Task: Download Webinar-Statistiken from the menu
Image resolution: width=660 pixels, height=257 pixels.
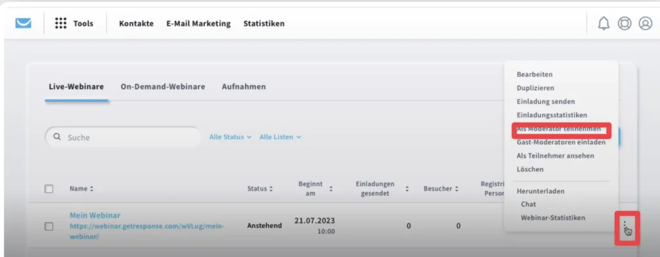Action: (552, 218)
